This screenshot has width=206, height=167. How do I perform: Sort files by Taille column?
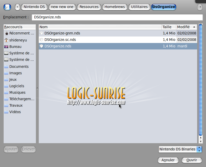169,27
